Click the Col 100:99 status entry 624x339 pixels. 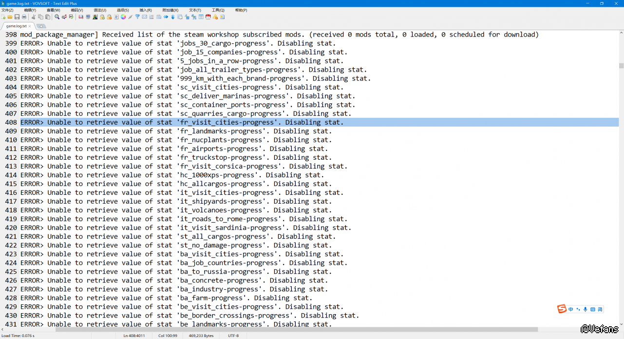[x=168, y=336]
